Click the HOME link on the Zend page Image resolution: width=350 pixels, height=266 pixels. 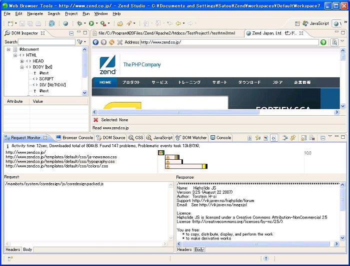105,82
